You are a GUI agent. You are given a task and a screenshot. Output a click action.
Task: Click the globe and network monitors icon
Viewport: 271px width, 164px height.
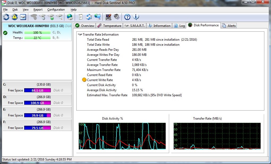pos(98,17)
